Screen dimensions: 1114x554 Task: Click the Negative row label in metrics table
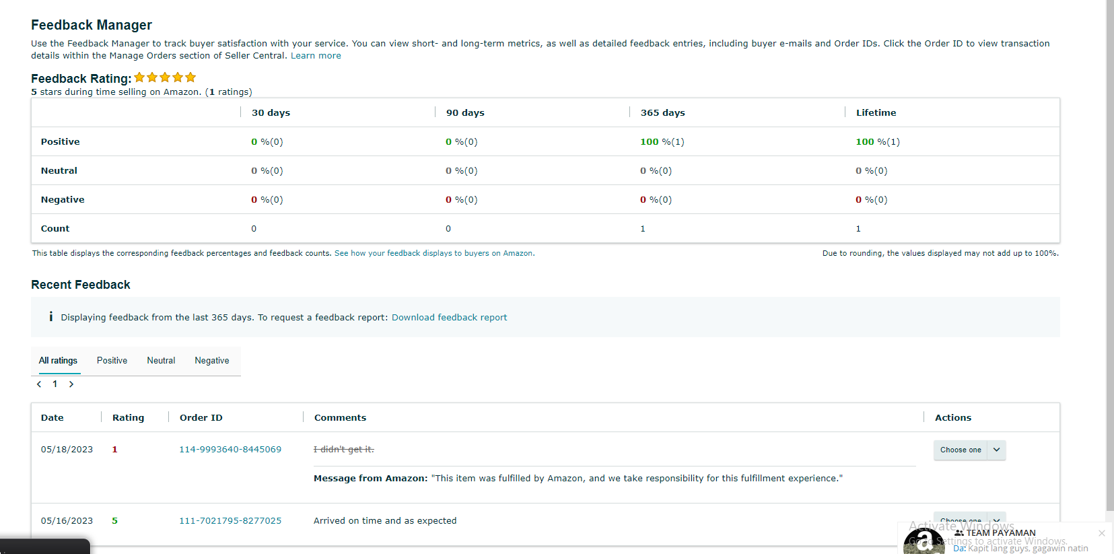point(63,199)
